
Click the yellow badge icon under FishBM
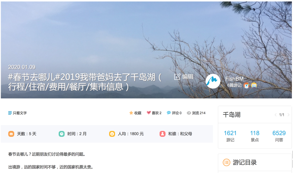[x=254, y=86]
